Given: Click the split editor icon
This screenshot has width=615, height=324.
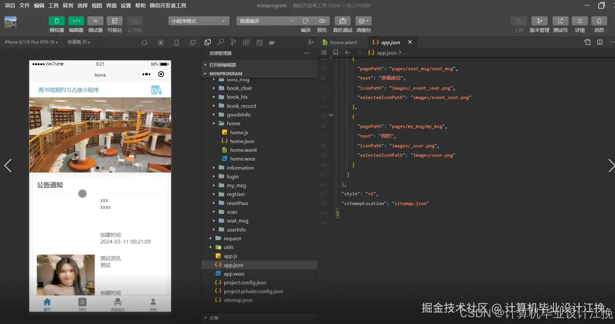Looking at the screenshot, I should click(600, 42).
